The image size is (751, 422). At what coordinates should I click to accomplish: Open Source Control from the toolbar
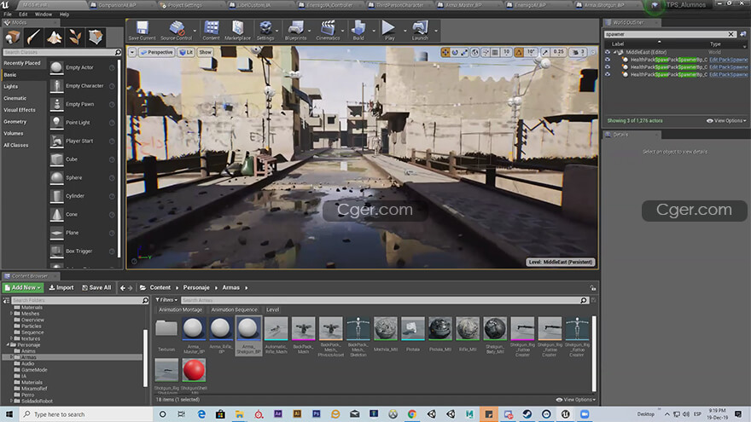tap(176, 30)
